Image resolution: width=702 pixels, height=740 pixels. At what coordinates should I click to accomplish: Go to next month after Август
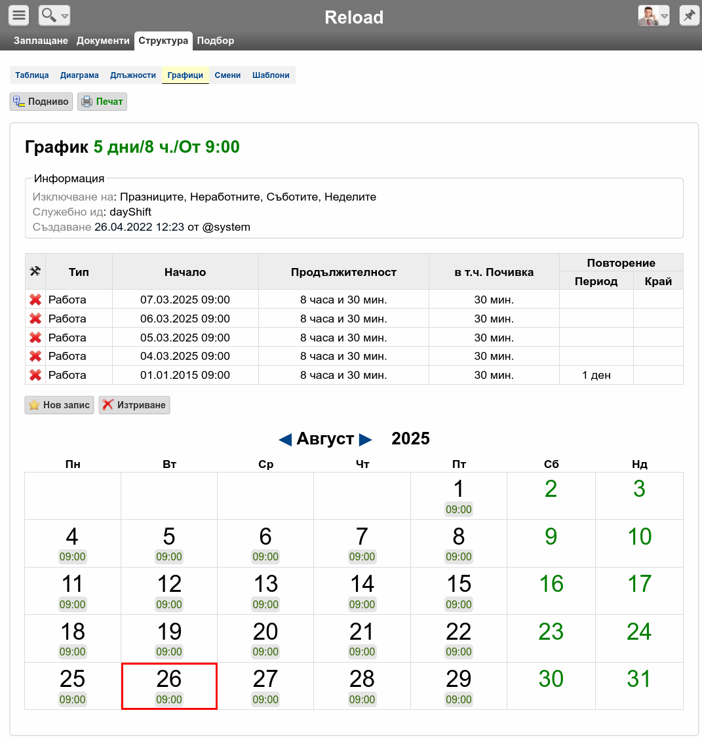tap(365, 439)
